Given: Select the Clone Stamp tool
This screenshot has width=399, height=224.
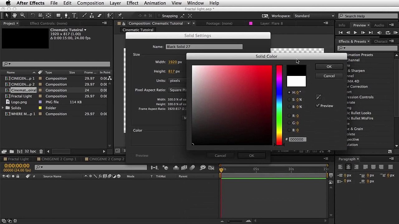Looking at the screenshot, I should 92,15.
